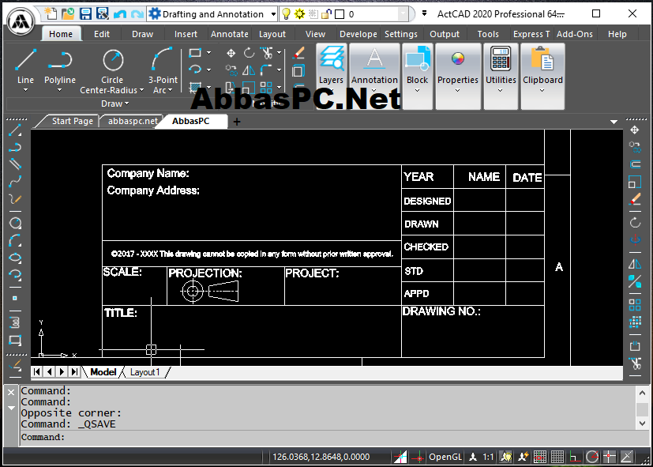Add new drawing tab with plus button
The height and width of the screenshot is (467, 653).
(237, 122)
